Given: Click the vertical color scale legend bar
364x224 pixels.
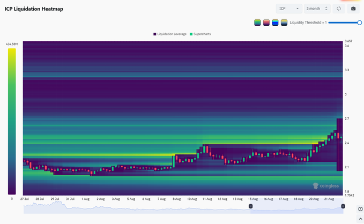Looking at the screenshot, I should point(12,122).
